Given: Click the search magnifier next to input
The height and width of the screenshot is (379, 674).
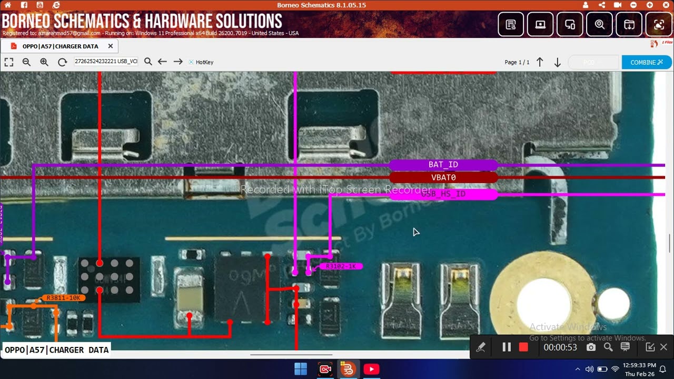Looking at the screenshot, I should [148, 62].
